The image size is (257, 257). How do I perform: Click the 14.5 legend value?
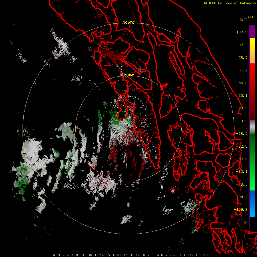pos(243,108)
